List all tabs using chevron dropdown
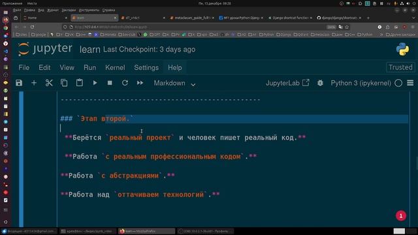Screen dimensions: 418x235 413,18
